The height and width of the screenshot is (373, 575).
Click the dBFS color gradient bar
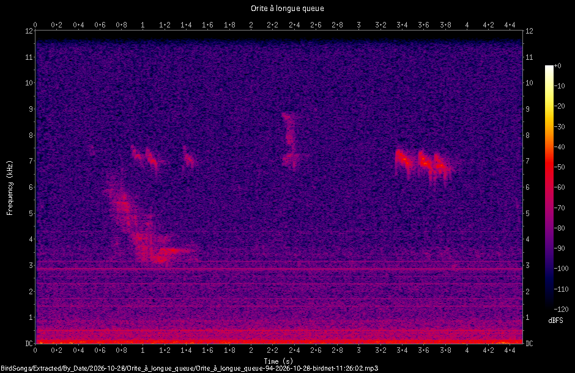pyautogui.click(x=549, y=187)
